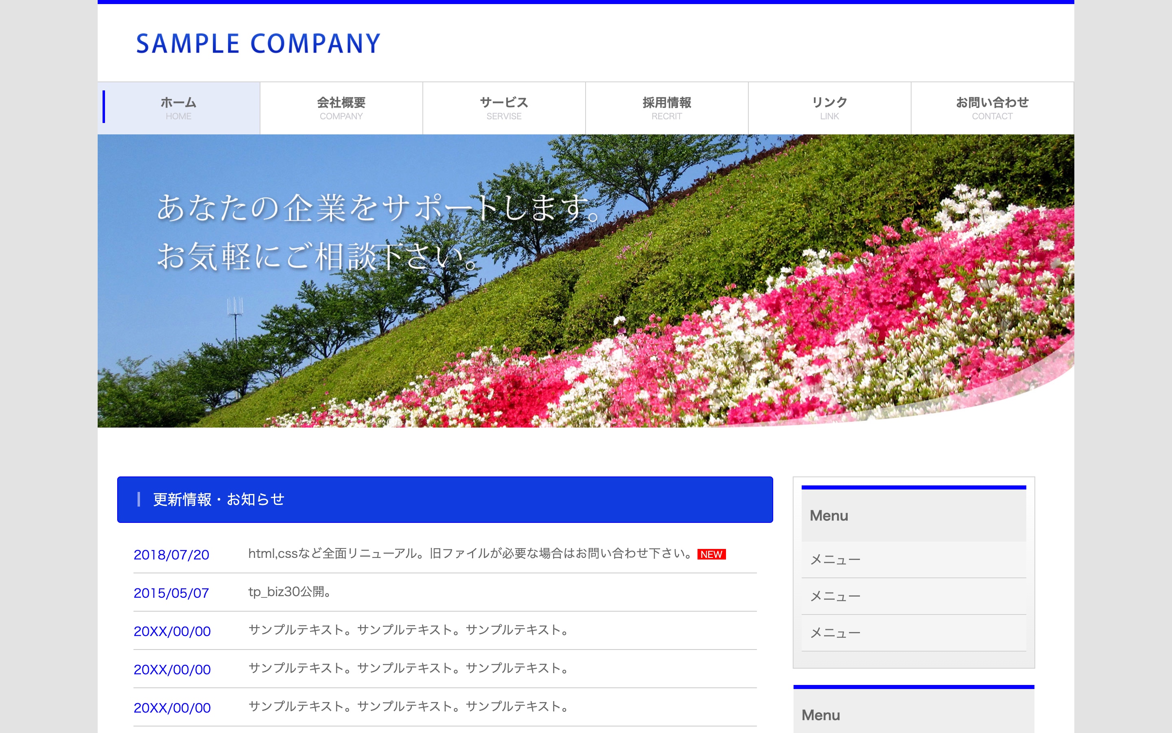Screen dimensions: 1172x733
Task: Open the html,css全面リニューアル news entry
Action: (470, 554)
